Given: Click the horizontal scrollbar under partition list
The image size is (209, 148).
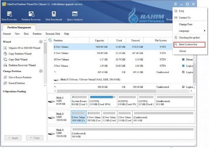Looking at the screenshot, I should coord(106,91).
